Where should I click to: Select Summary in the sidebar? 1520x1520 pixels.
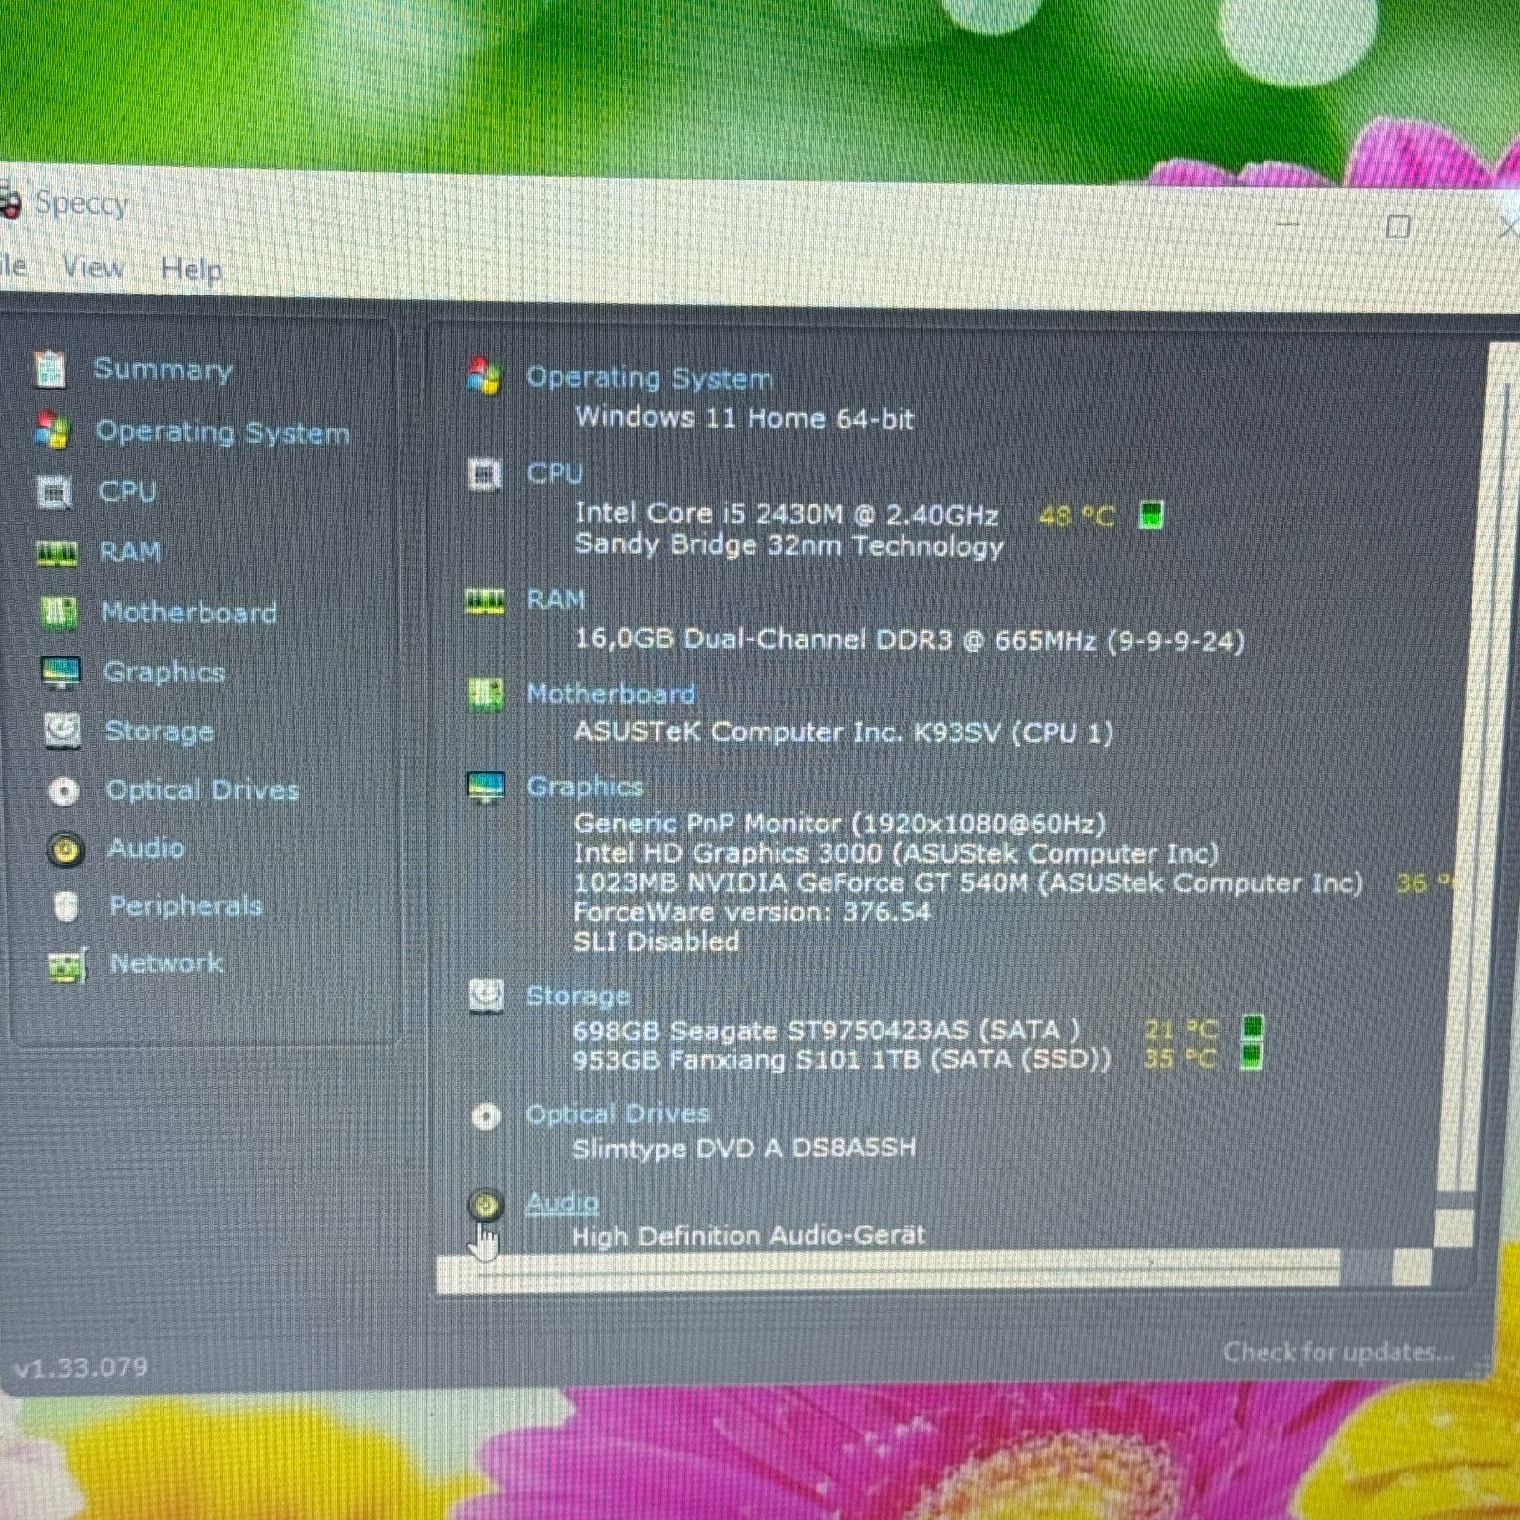click(162, 370)
